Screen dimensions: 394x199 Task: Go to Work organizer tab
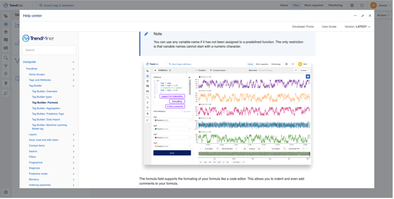(x=314, y=5)
